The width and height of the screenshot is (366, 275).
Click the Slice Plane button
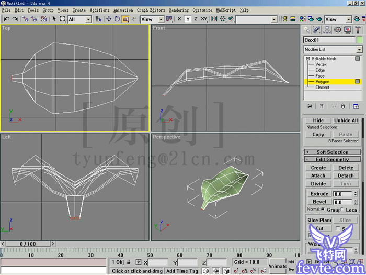point(319,221)
